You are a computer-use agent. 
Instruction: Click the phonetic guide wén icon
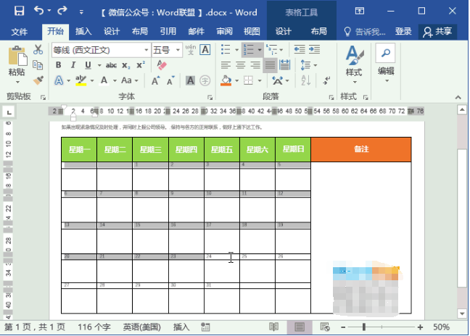pyautogui.click(x=190, y=50)
